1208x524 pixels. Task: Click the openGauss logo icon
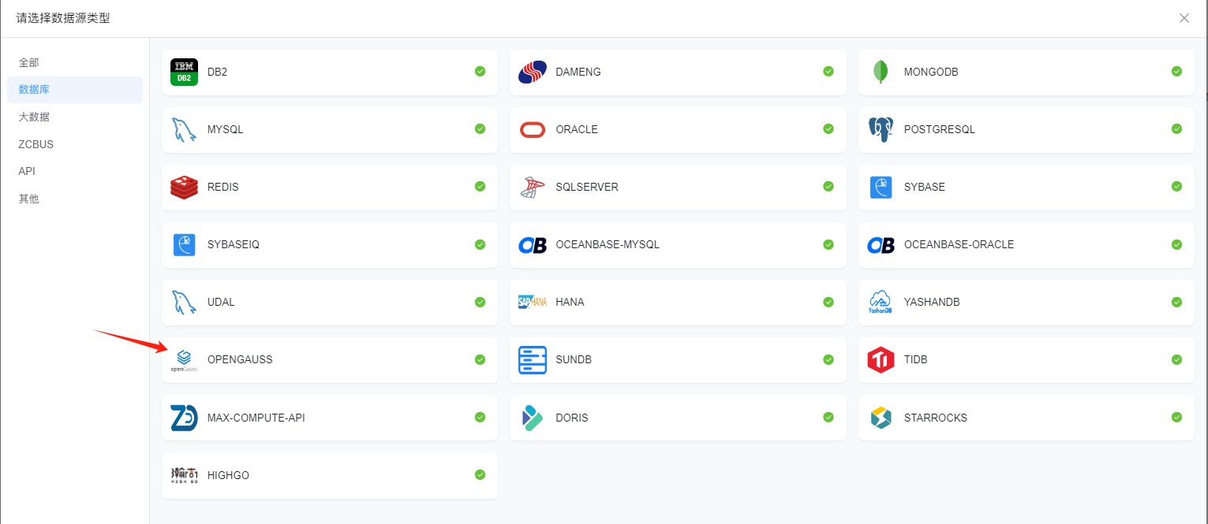[184, 360]
